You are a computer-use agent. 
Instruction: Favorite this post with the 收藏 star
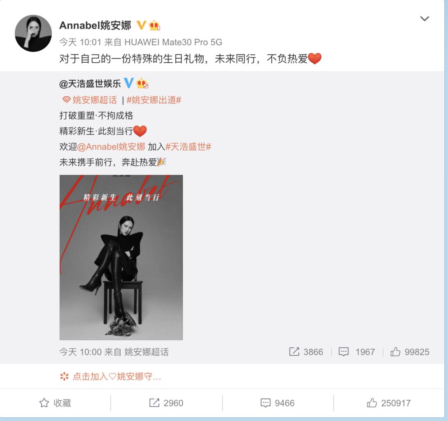coord(55,403)
